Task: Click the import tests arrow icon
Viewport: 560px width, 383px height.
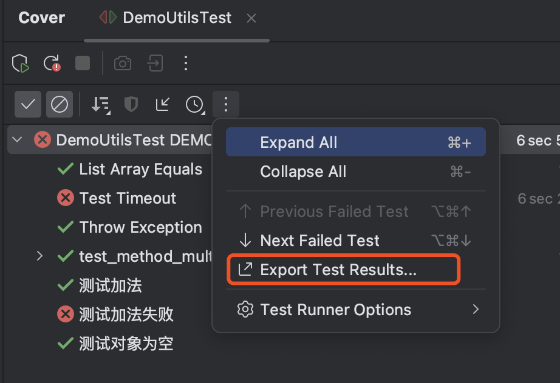Action: [x=155, y=64]
